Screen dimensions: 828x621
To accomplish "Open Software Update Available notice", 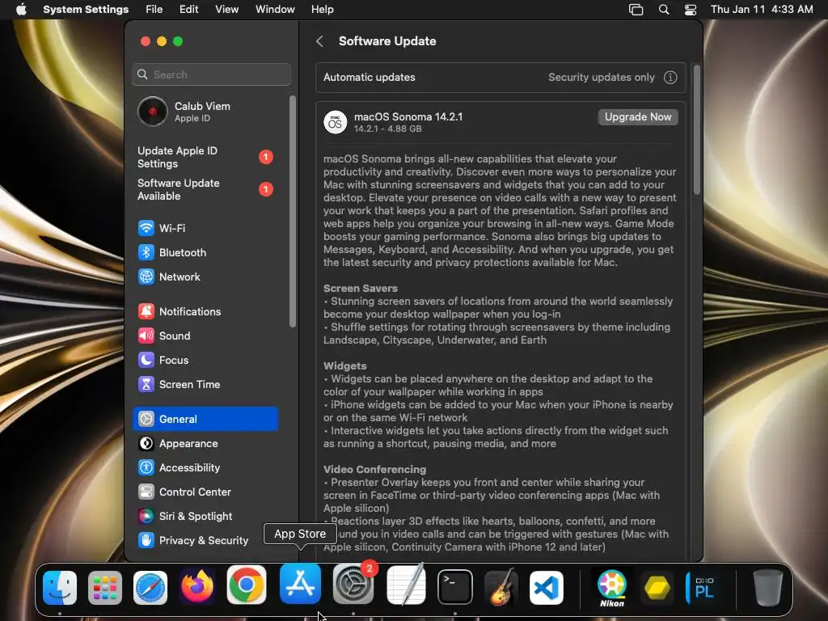I will (x=205, y=189).
